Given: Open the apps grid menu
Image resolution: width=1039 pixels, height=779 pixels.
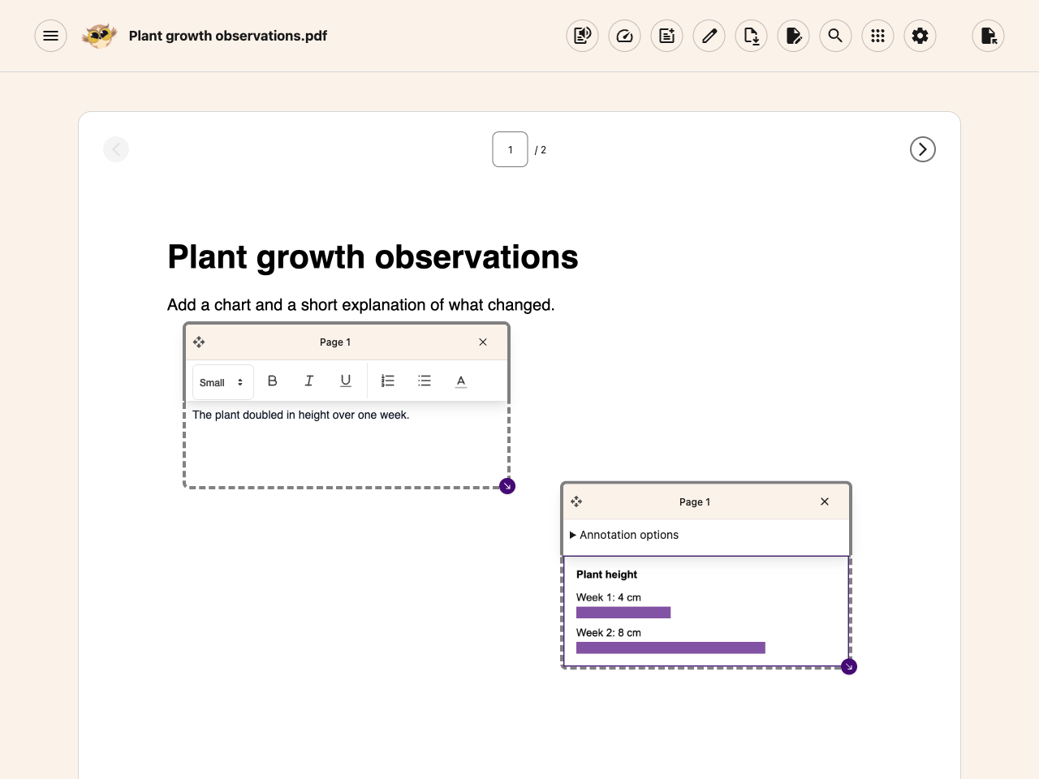Looking at the screenshot, I should 877,36.
